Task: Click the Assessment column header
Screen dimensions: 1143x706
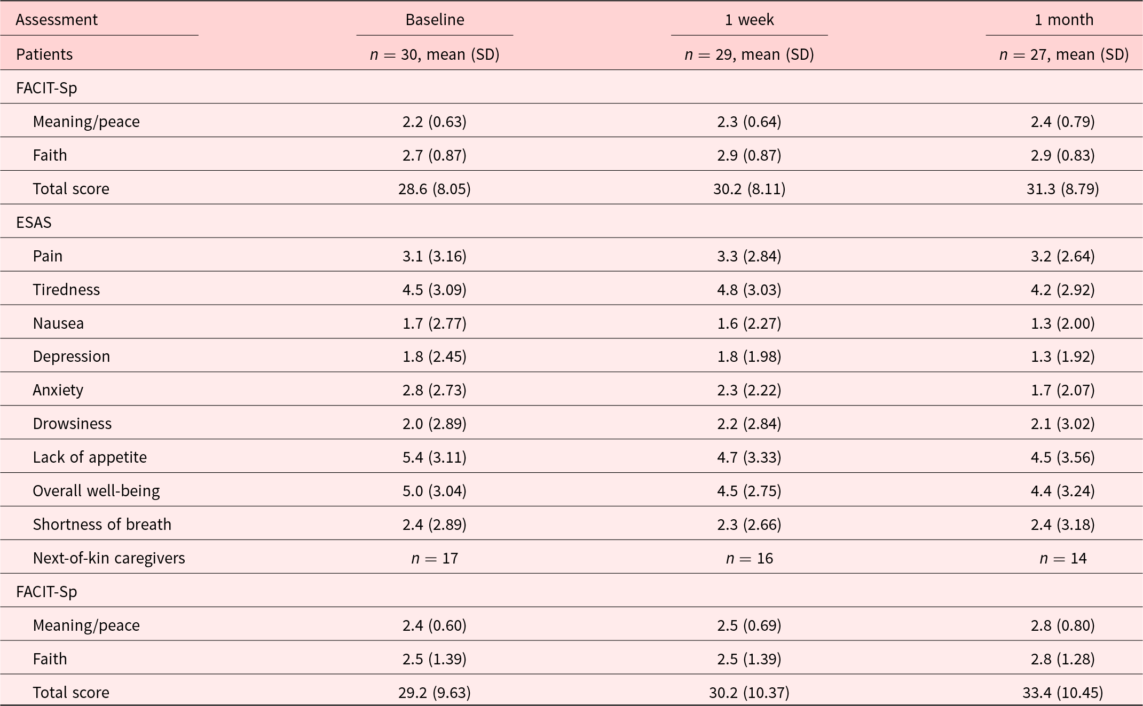Action: [57, 20]
